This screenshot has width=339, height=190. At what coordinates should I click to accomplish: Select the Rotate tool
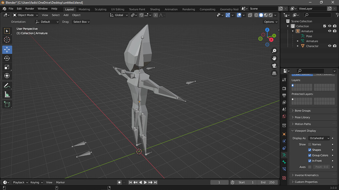coord(7,58)
